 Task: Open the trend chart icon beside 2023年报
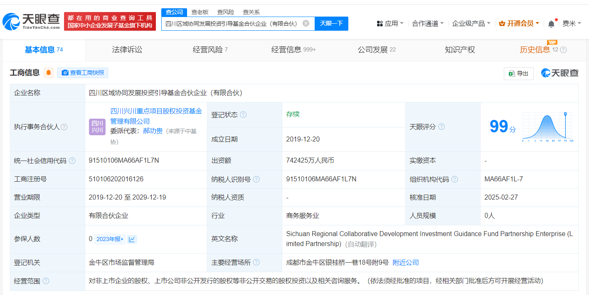point(132,239)
